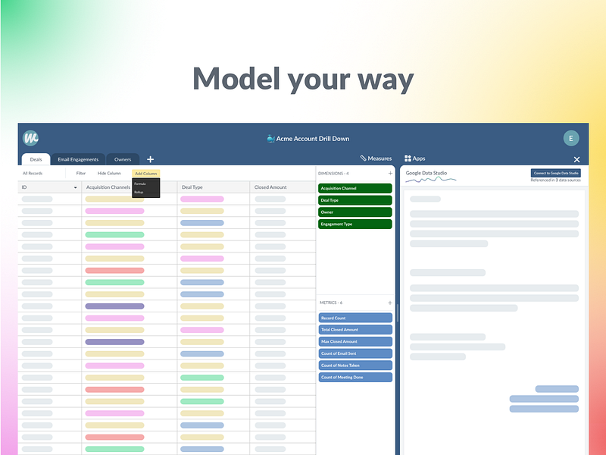Click Connect to Google Data Studio button

click(556, 173)
